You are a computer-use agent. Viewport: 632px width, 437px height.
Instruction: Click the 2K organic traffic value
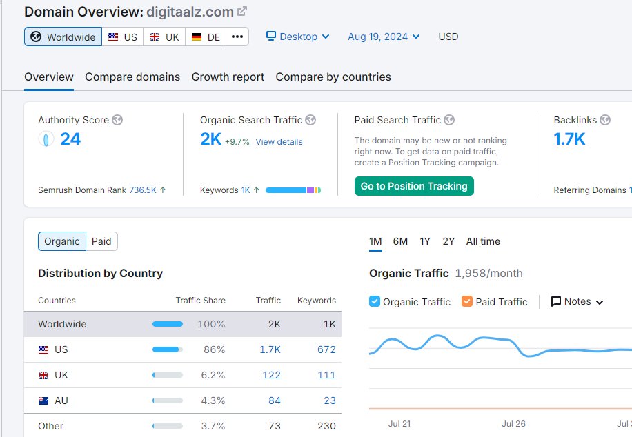pos(211,139)
